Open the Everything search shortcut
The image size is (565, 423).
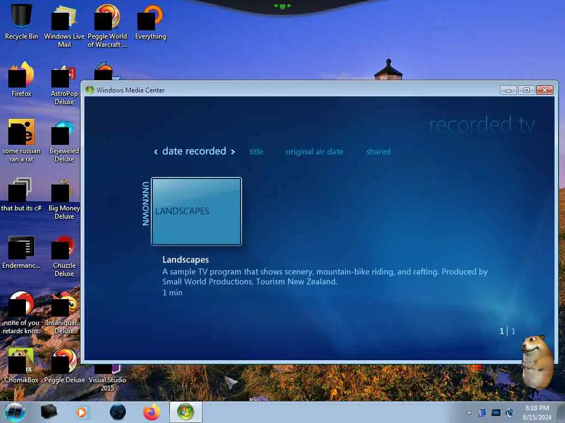150,22
